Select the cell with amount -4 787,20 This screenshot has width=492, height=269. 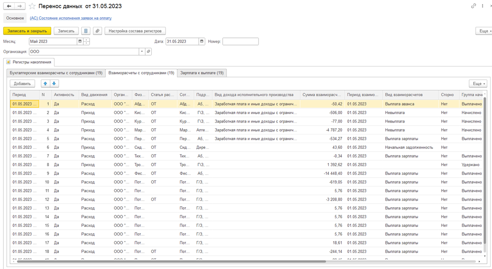click(322, 130)
